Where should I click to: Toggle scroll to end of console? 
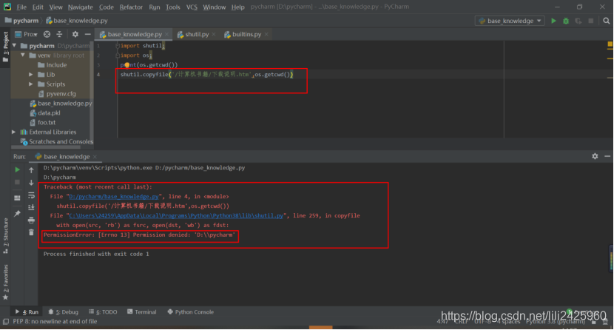point(31,207)
